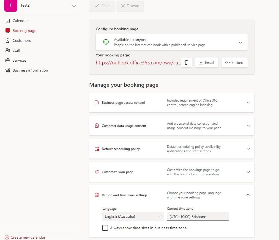Click the Language field label
Screen dimensions: 279x240
coord(110,209)
